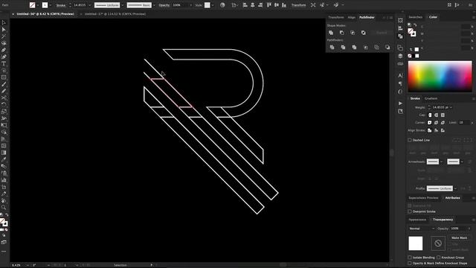This screenshot has height=268, width=476.
Task: Select the Selection tool arrow
Action: pyautogui.click(x=4, y=23)
